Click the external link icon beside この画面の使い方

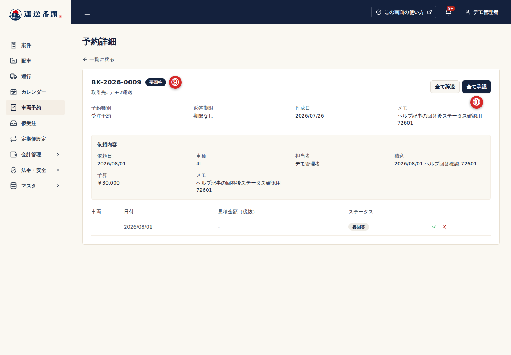click(x=429, y=12)
